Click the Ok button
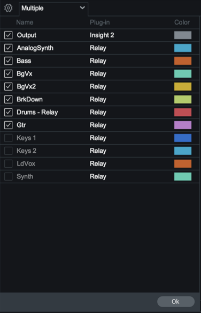201x313 pixels. tap(176, 301)
